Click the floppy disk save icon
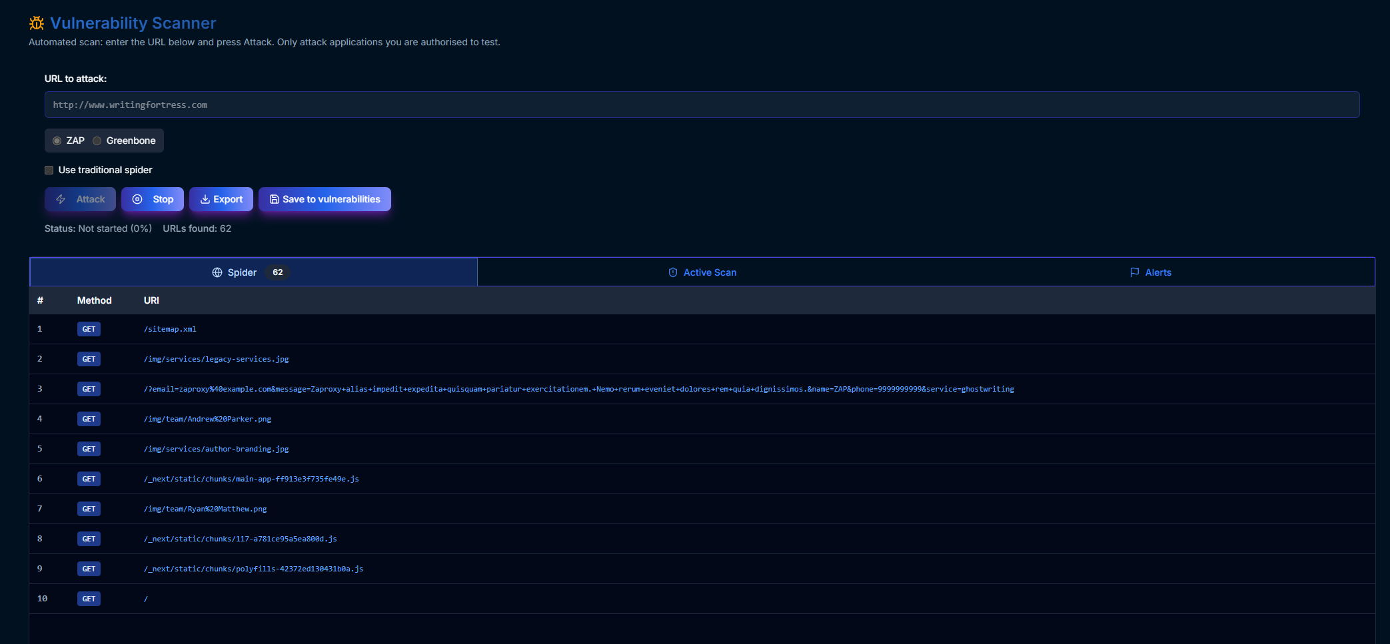This screenshot has width=1390, height=644. (274, 199)
